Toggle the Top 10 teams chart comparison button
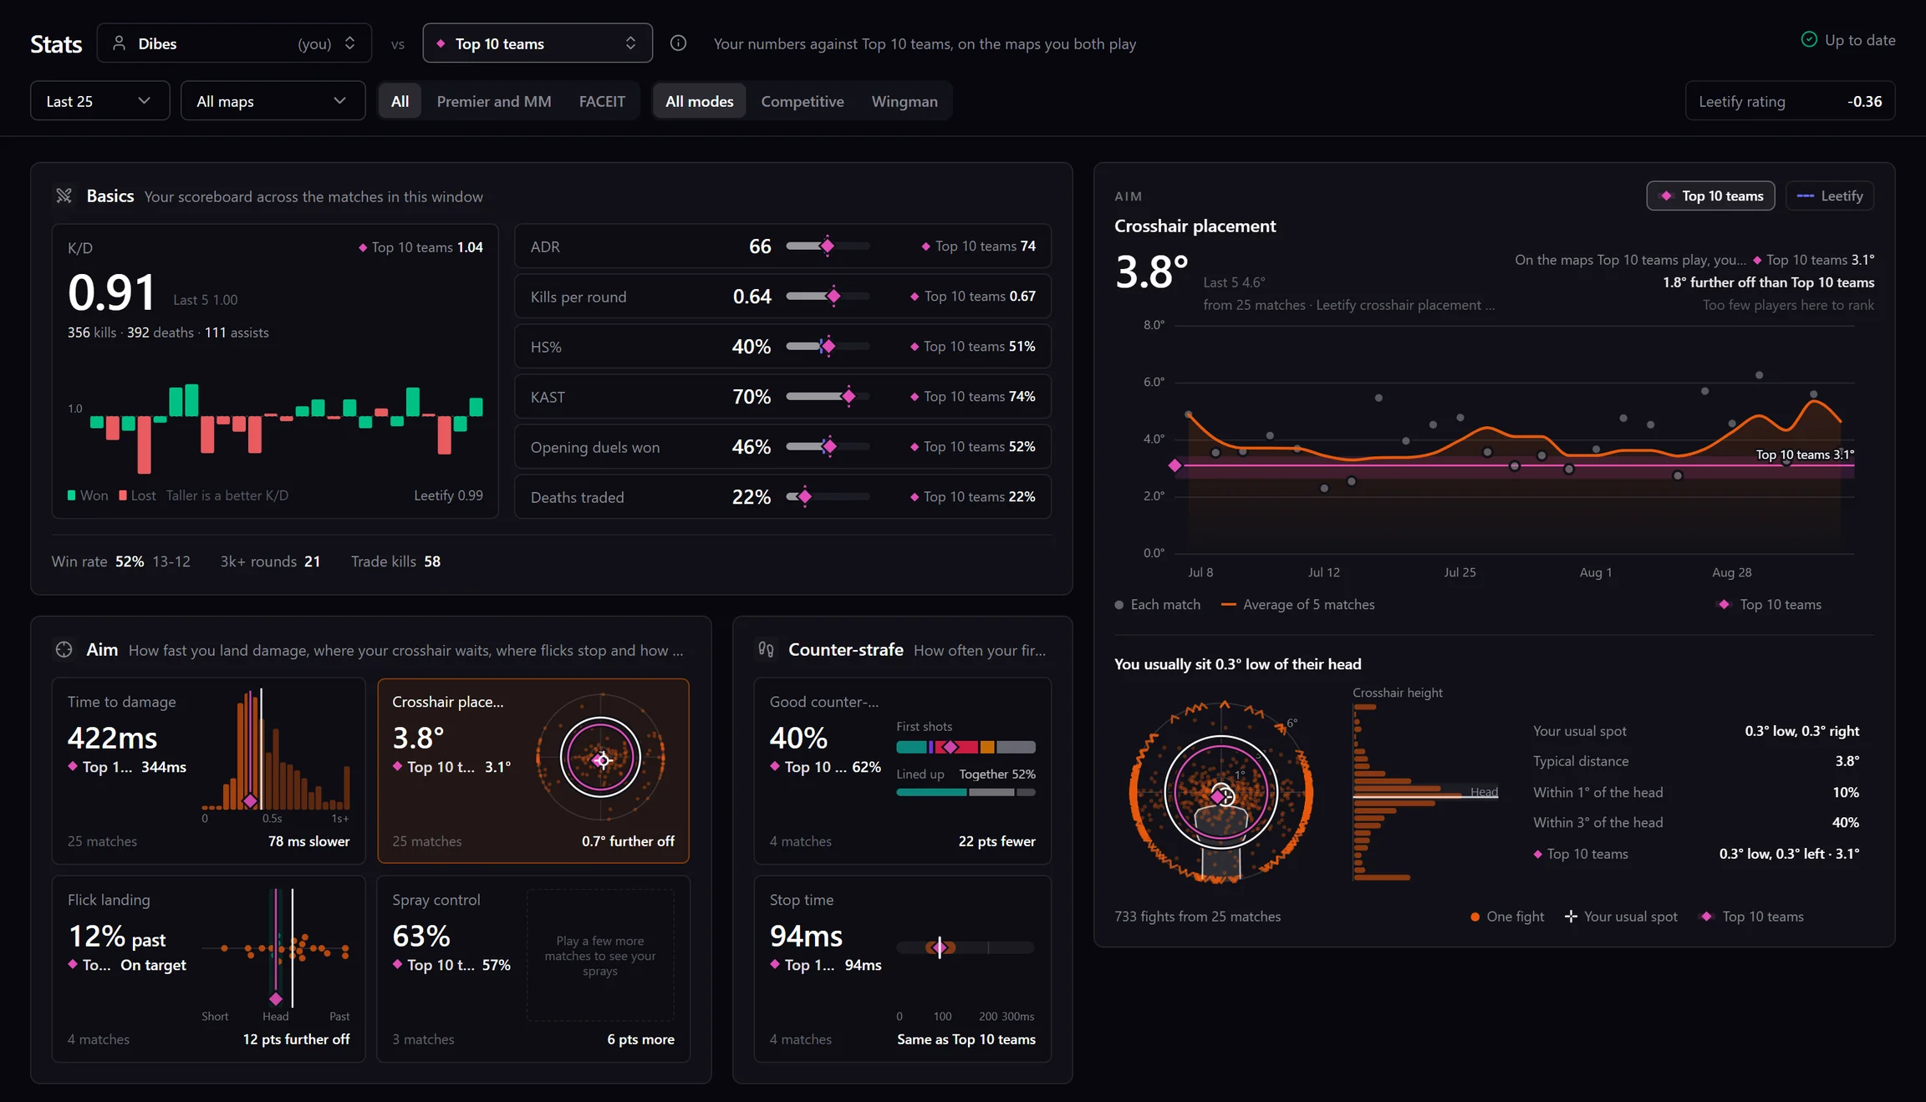The image size is (1926, 1102). [x=1710, y=196]
